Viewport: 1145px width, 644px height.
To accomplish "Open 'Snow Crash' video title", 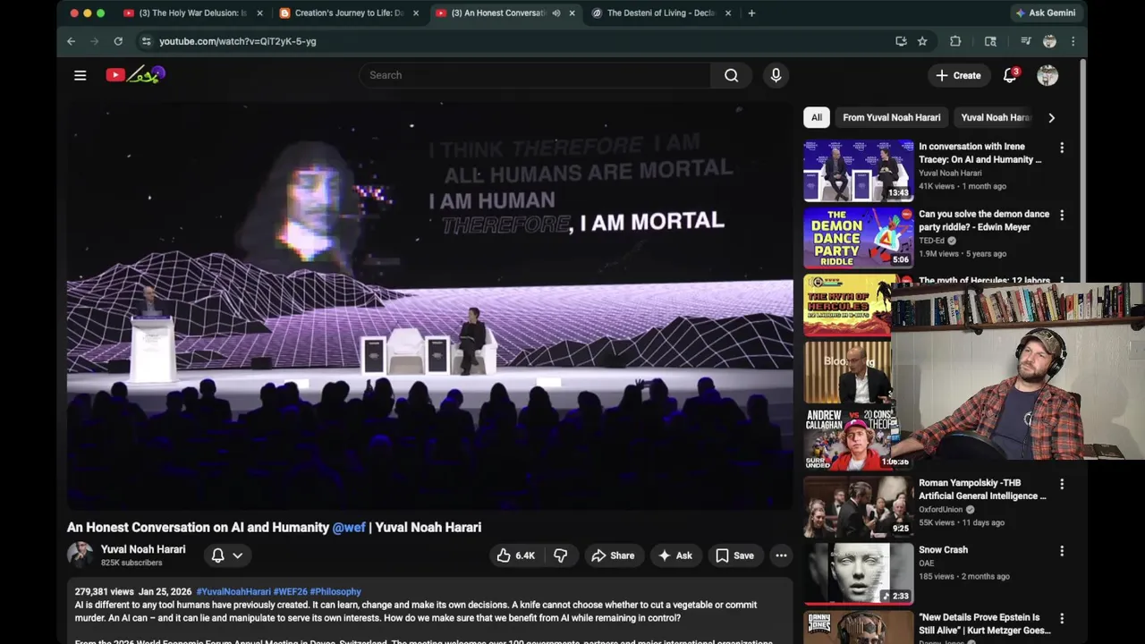I will [943, 550].
